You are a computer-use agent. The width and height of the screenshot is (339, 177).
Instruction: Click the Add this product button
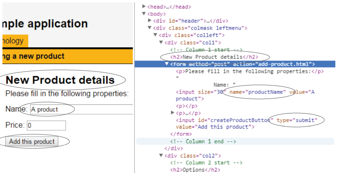pos(32,142)
